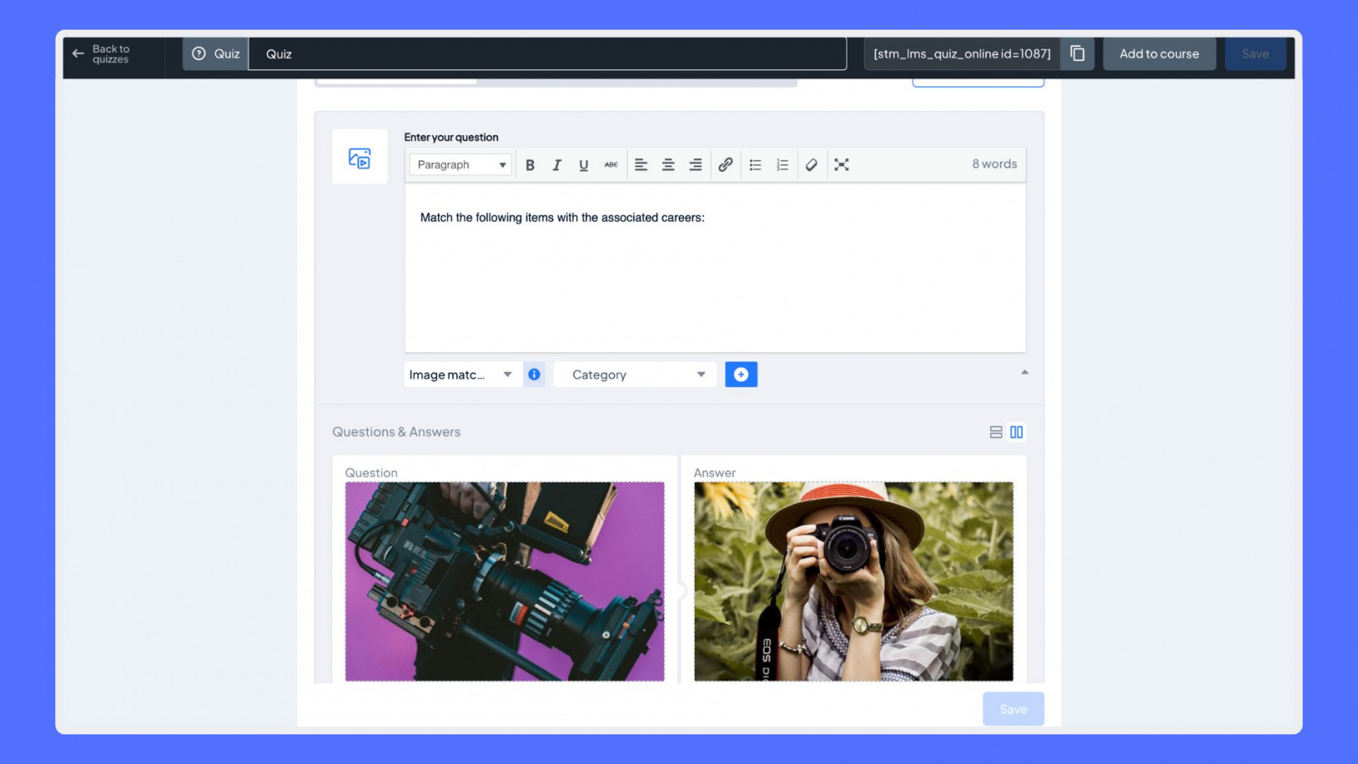Create a numbered list in the editor
1358x764 pixels.
(782, 165)
